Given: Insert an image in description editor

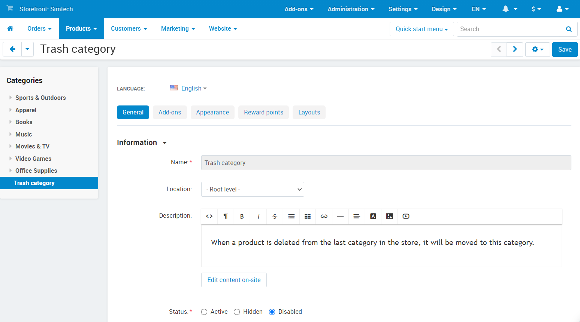Looking at the screenshot, I should pyautogui.click(x=390, y=216).
